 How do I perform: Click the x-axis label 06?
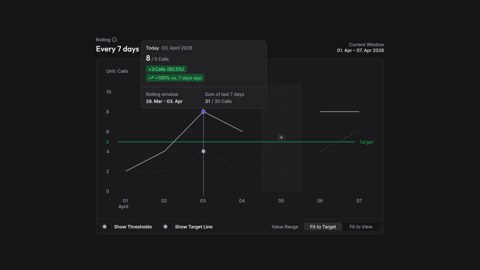[320, 201]
